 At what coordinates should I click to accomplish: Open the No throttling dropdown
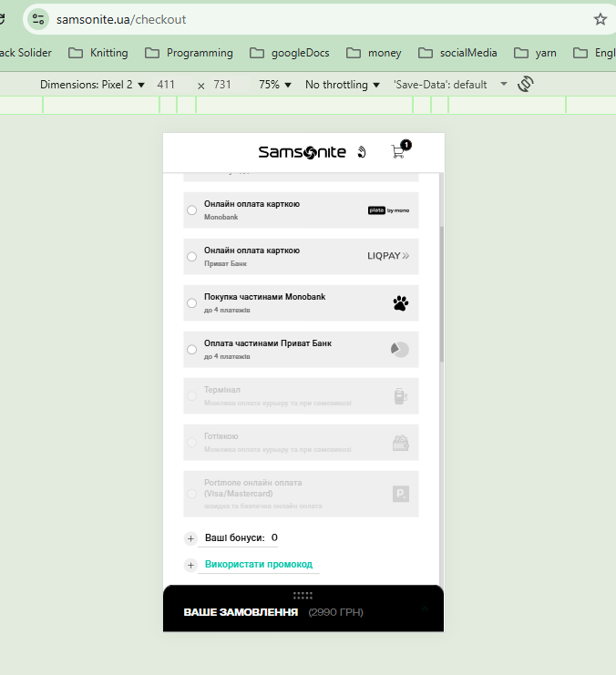click(x=343, y=85)
